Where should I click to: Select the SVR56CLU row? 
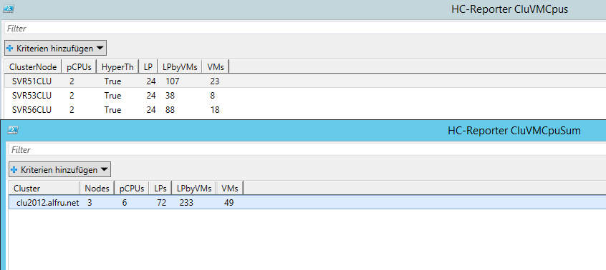305,110
